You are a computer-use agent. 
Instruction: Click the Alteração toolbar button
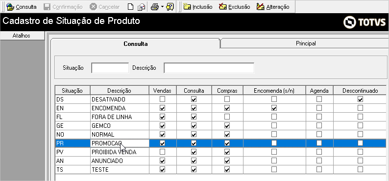[273, 7]
